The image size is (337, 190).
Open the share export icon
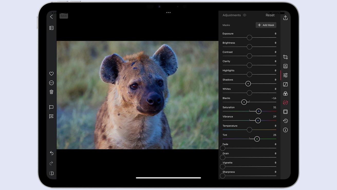(x=285, y=18)
